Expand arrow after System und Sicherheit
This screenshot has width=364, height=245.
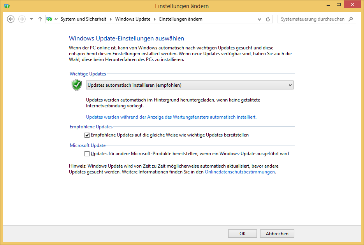coord(111,19)
